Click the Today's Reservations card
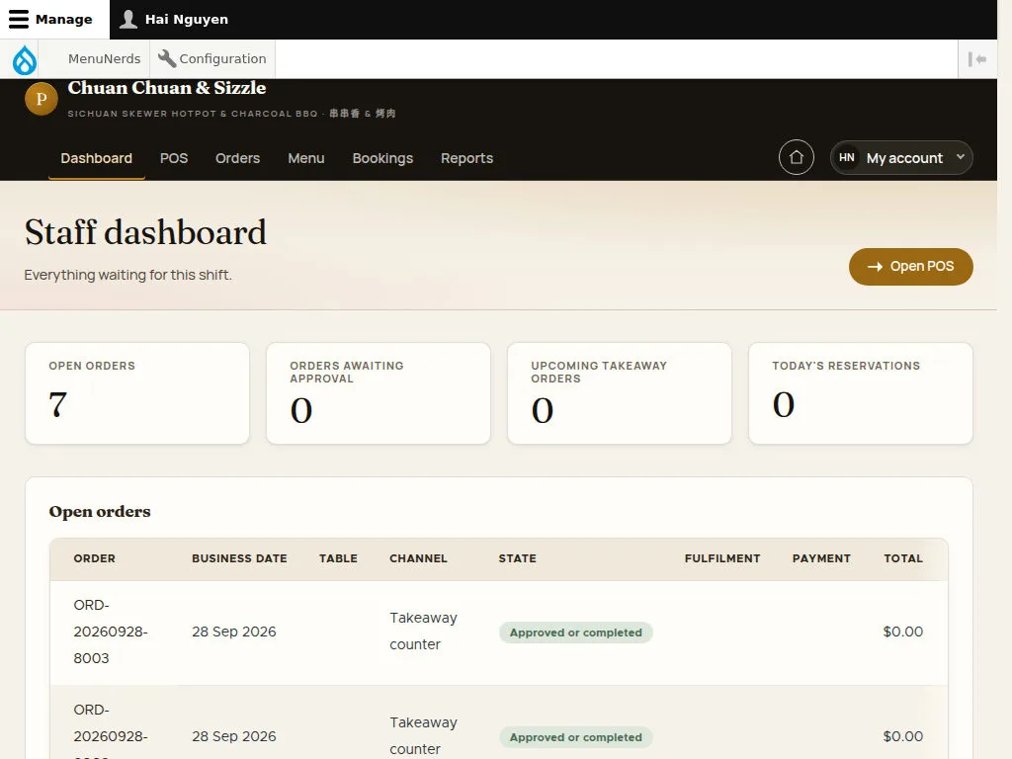Viewport: 1012px width, 759px height. pos(861,393)
